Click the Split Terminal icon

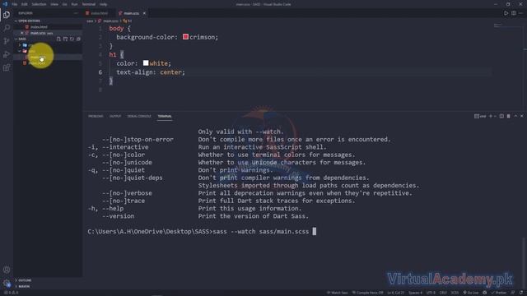pyautogui.click(x=501, y=116)
